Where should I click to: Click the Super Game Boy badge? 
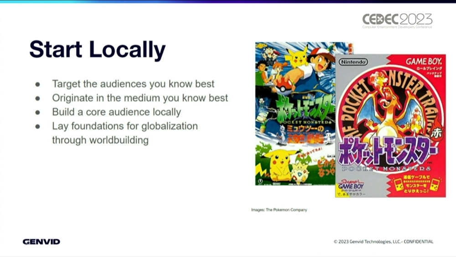[x=351, y=185]
